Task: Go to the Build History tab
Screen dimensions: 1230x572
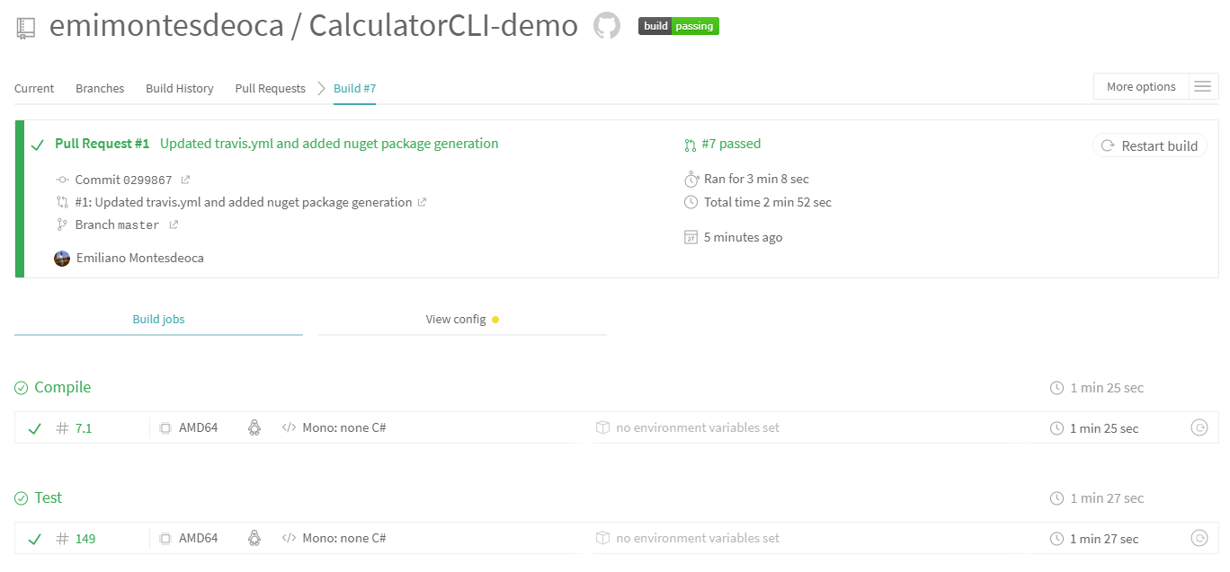Action: 180,89
